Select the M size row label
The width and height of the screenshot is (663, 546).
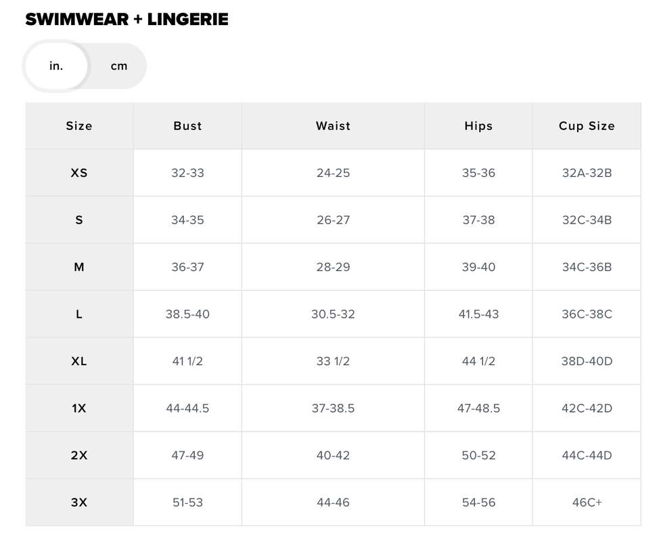(79, 267)
